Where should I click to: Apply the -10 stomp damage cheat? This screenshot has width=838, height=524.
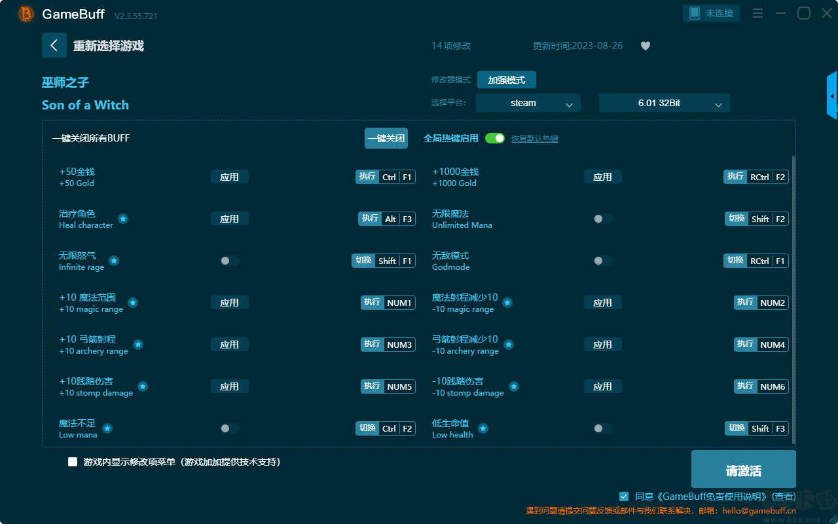tap(603, 386)
